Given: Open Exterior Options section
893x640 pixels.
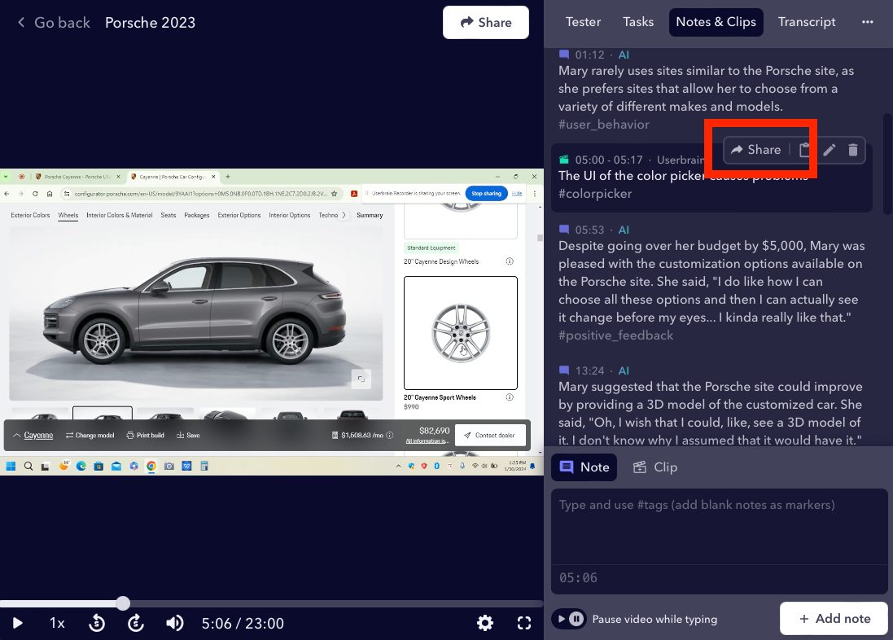Looking at the screenshot, I should tap(239, 216).
